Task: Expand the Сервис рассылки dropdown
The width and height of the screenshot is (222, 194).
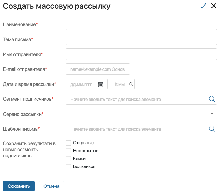Action: [x=141, y=114]
